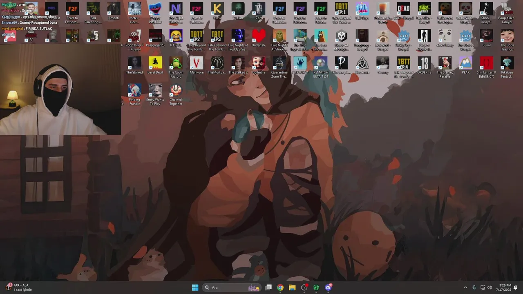This screenshot has height=294, width=523.
Task: Open ORDER 13 desktop shortcut
Action: [x=424, y=66]
